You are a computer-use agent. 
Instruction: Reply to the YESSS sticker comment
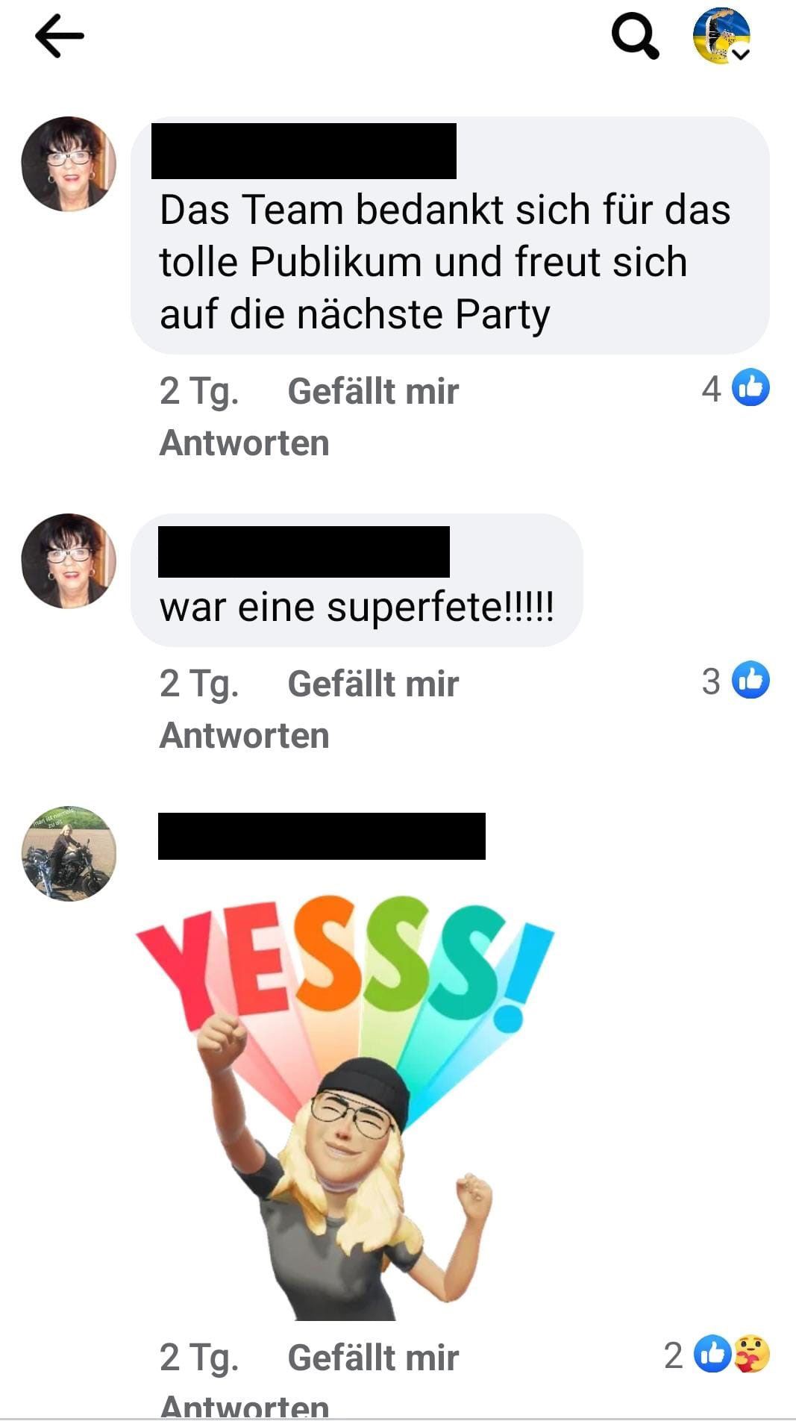click(x=245, y=1406)
